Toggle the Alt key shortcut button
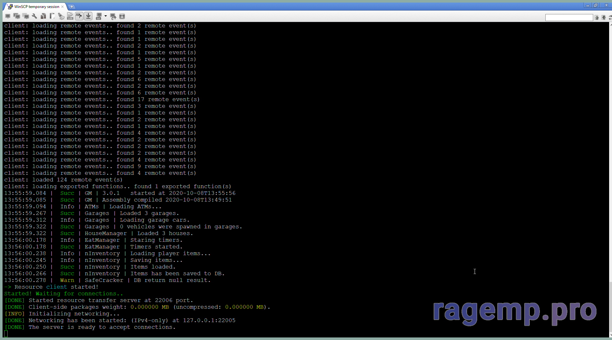The height and width of the screenshot is (340, 612). tap(79, 16)
